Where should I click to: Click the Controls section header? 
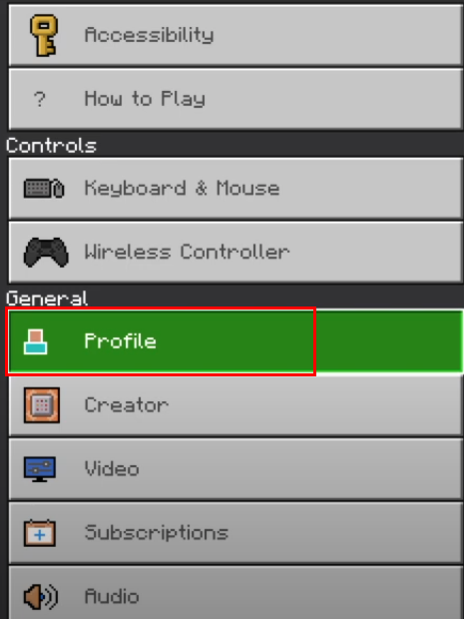tap(51, 146)
